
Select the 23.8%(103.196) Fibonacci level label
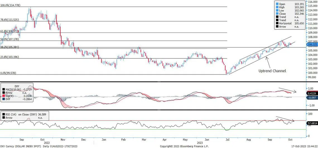tap(11, 57)
